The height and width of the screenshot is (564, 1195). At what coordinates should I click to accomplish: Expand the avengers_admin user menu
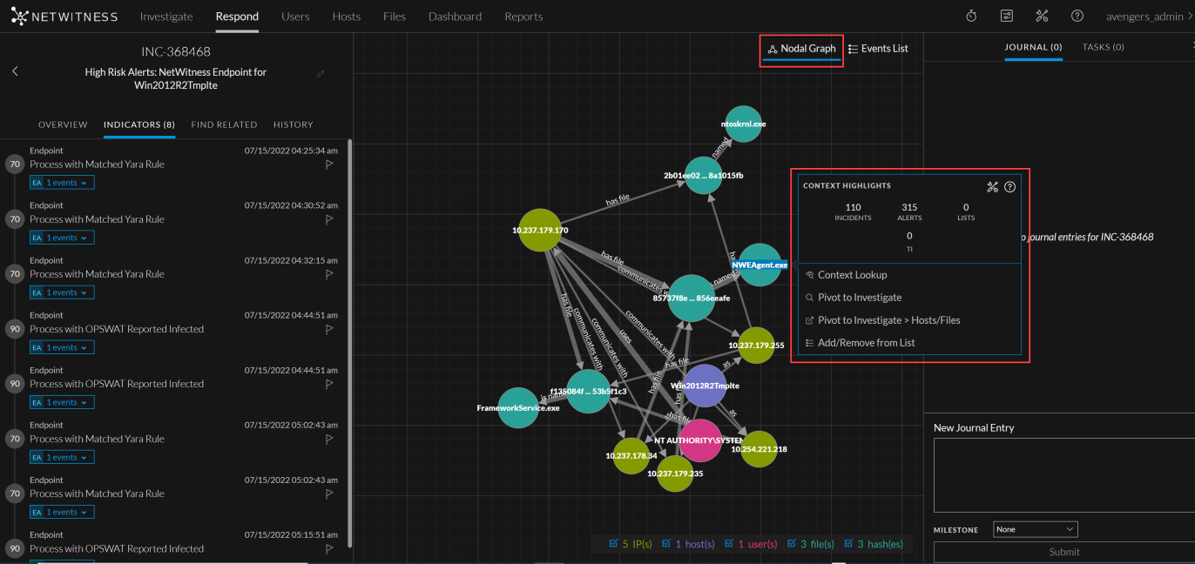(x=1146, y=17)
